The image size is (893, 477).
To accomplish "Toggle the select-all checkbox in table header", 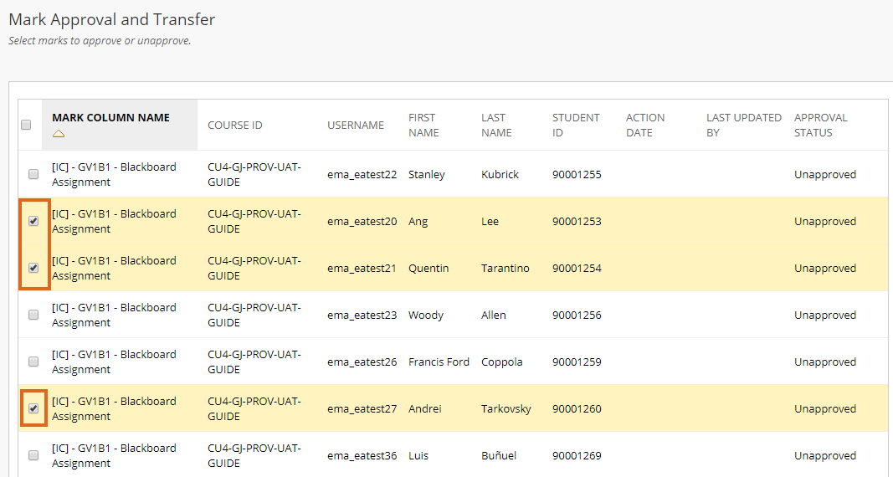I will (x=26, y=125).
